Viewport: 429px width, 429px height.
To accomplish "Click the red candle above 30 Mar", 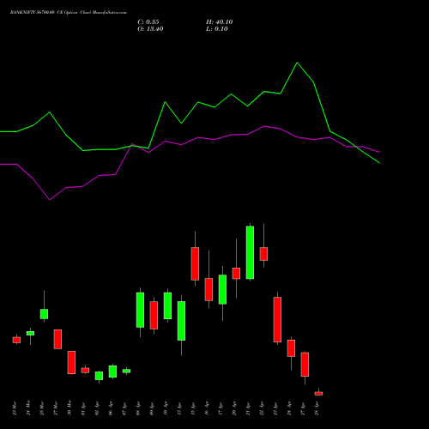I will coord(71,362).
